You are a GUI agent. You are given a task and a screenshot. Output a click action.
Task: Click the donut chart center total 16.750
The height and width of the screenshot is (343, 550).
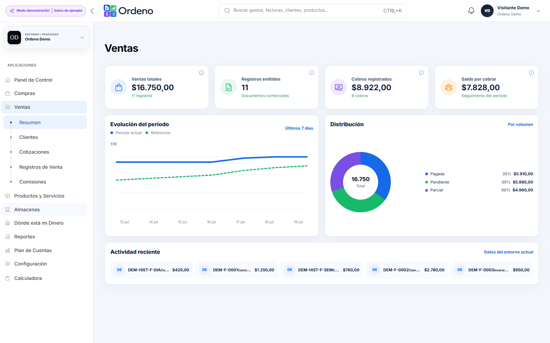(x=361, y=179)
